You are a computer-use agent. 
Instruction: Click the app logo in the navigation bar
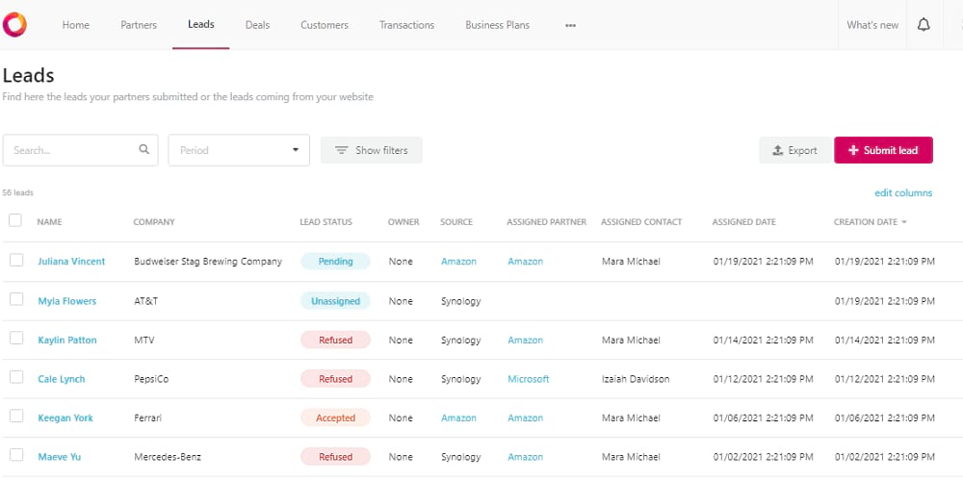(14, 25)
